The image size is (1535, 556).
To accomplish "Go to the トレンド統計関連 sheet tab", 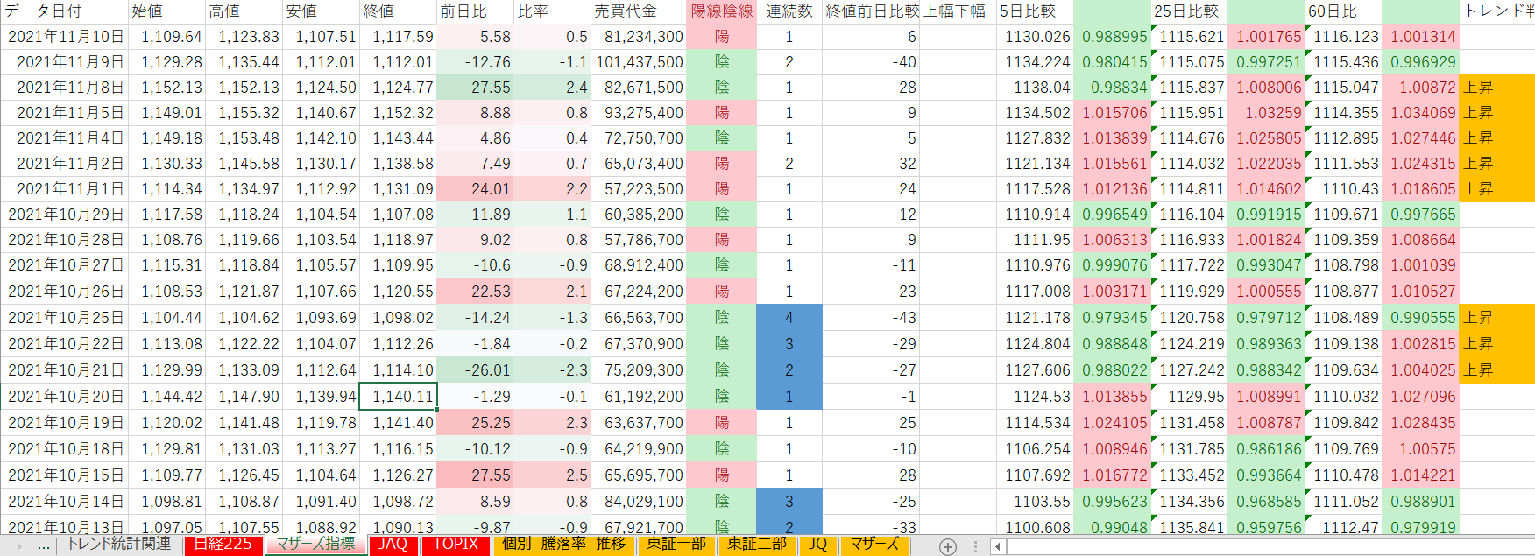I will click(119, 545).
